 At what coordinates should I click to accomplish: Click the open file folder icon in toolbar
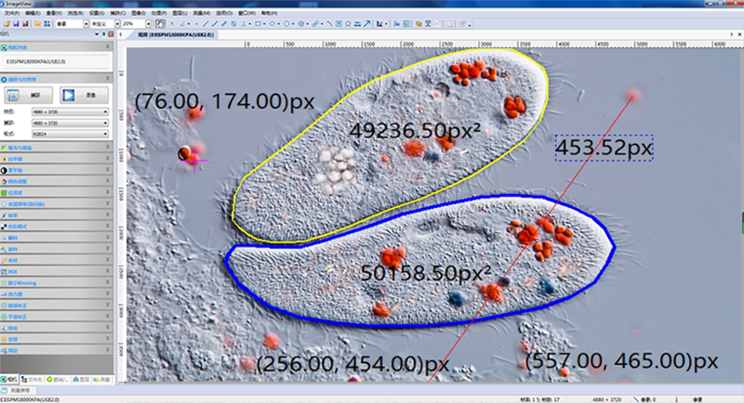[x=6, y=23]
